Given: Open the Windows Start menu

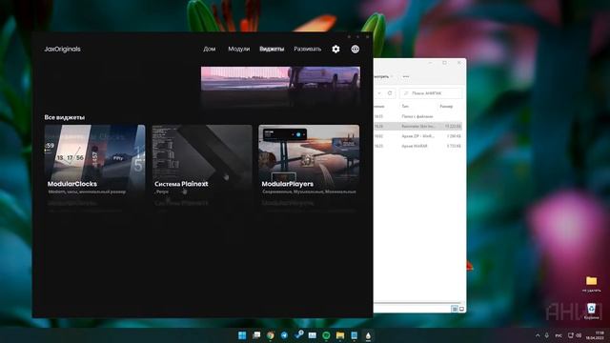Looking at the screenshot, I should [242, 335].
